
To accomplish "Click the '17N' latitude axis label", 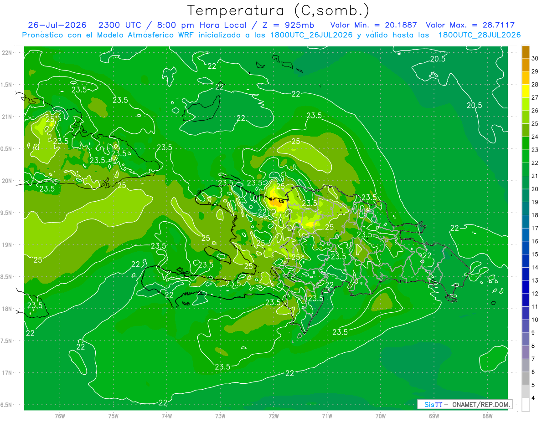I will tap(7, 373).
